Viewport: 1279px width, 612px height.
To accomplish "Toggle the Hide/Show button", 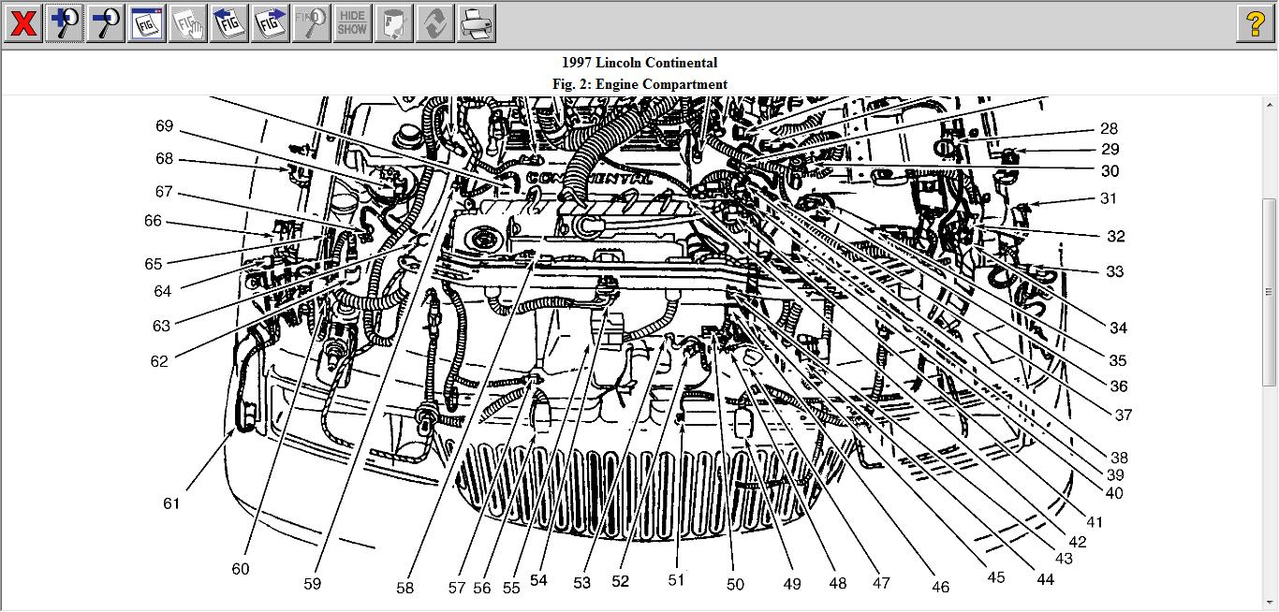I will (352, 23).
